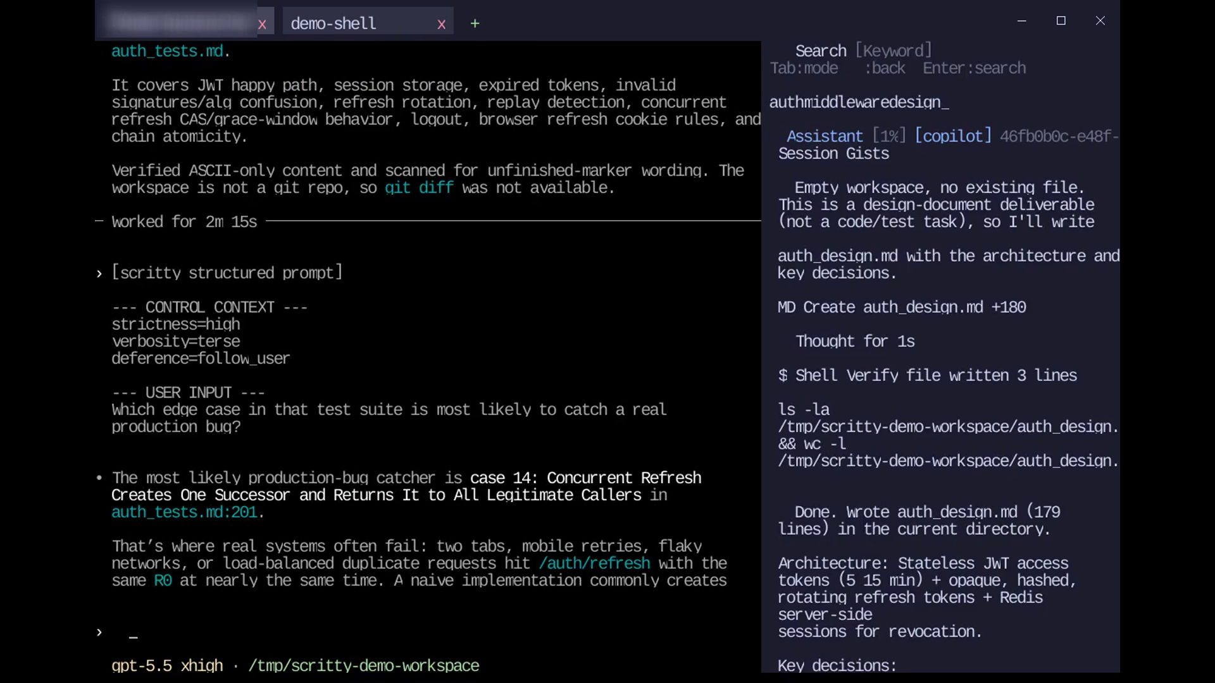Focus the authmiddlewaredesign search query text
This screenshot has width=1215, height=683.
pyautogui.click(x=859, y=102)
